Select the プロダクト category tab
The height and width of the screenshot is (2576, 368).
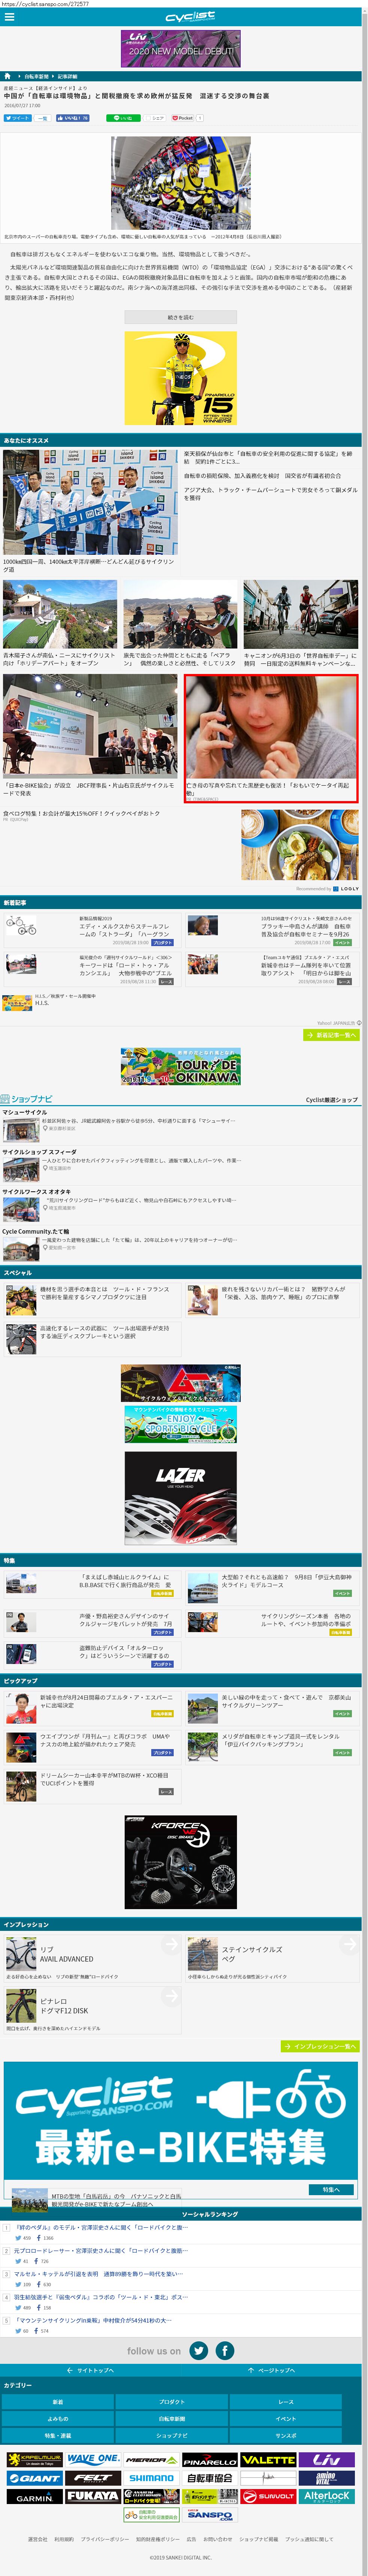172,2402
